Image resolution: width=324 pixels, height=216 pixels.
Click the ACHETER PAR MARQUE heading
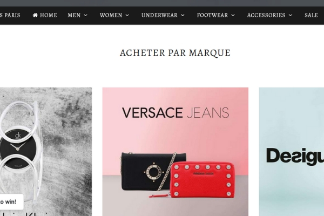pyautogui.click(x=175, y=53)
